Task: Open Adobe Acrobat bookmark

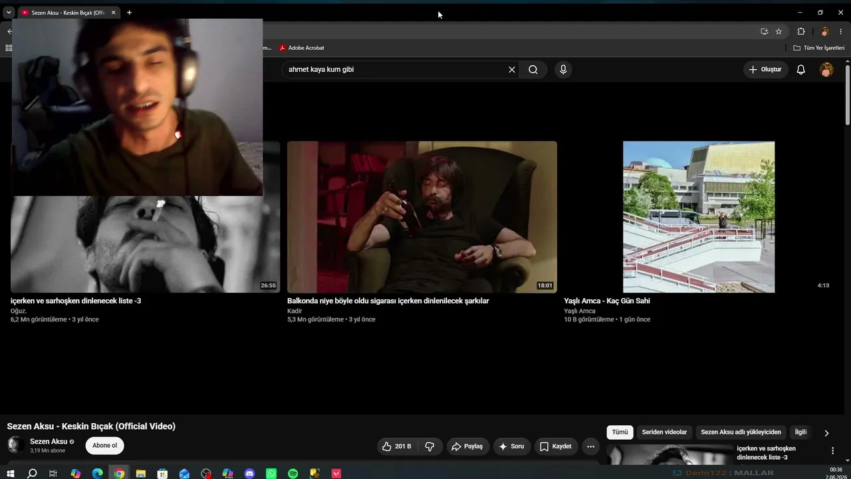Action: pyautogui.click(x=302, y=48)
